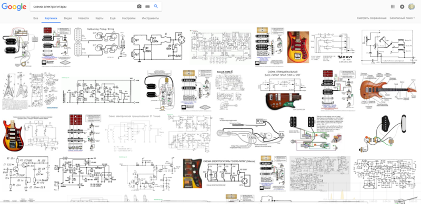Open the Карты tab
The height and width of the screenshot is (204, 421).
[x=99, y=18]
